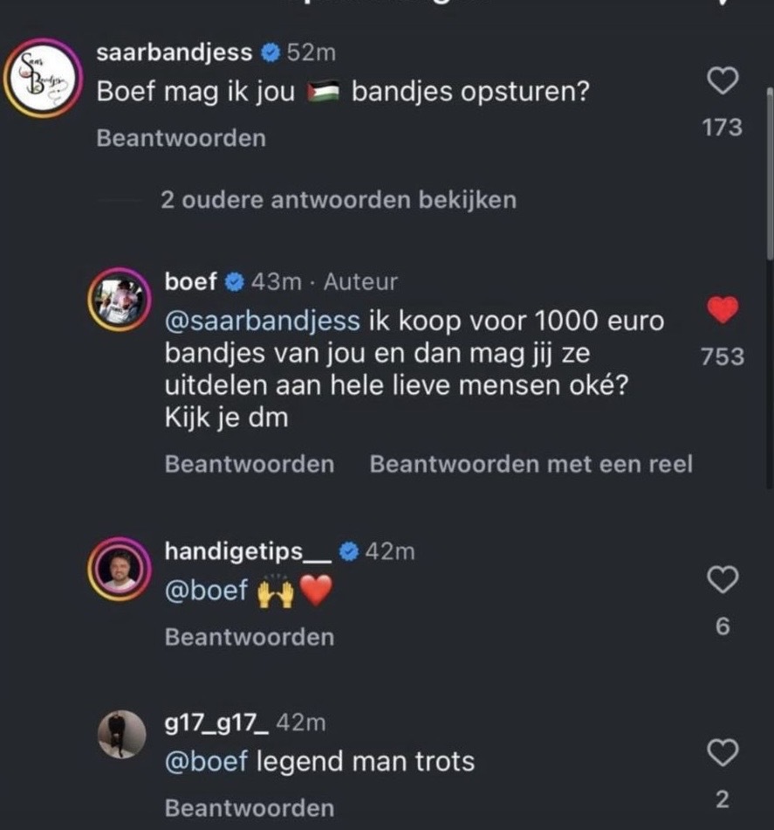Like the handigetips__ comment
Image resolution: width=774 pixels, height=830 pixels.
click(722, 578)
